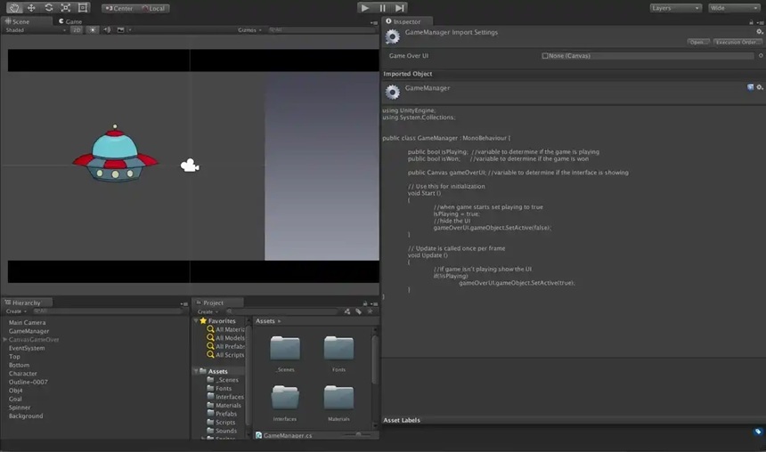Open the Project Create dropdown

208,311
